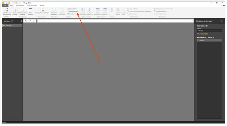Click Spalten auswählen icon
The image size is (227, 126).
[83, 10]
